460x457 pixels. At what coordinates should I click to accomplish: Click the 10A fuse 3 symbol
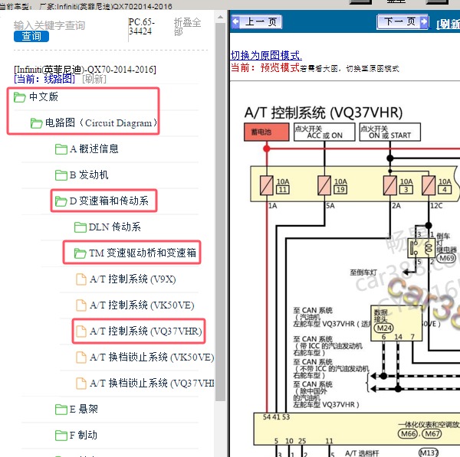click(390, 185)
